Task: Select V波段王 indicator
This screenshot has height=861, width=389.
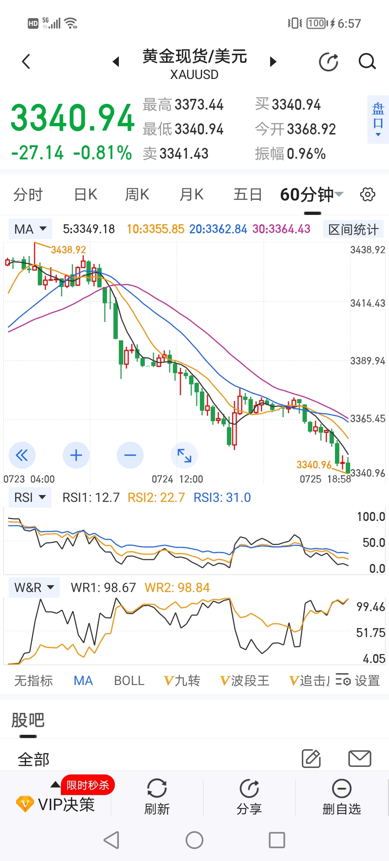Action: pos(245,681)
